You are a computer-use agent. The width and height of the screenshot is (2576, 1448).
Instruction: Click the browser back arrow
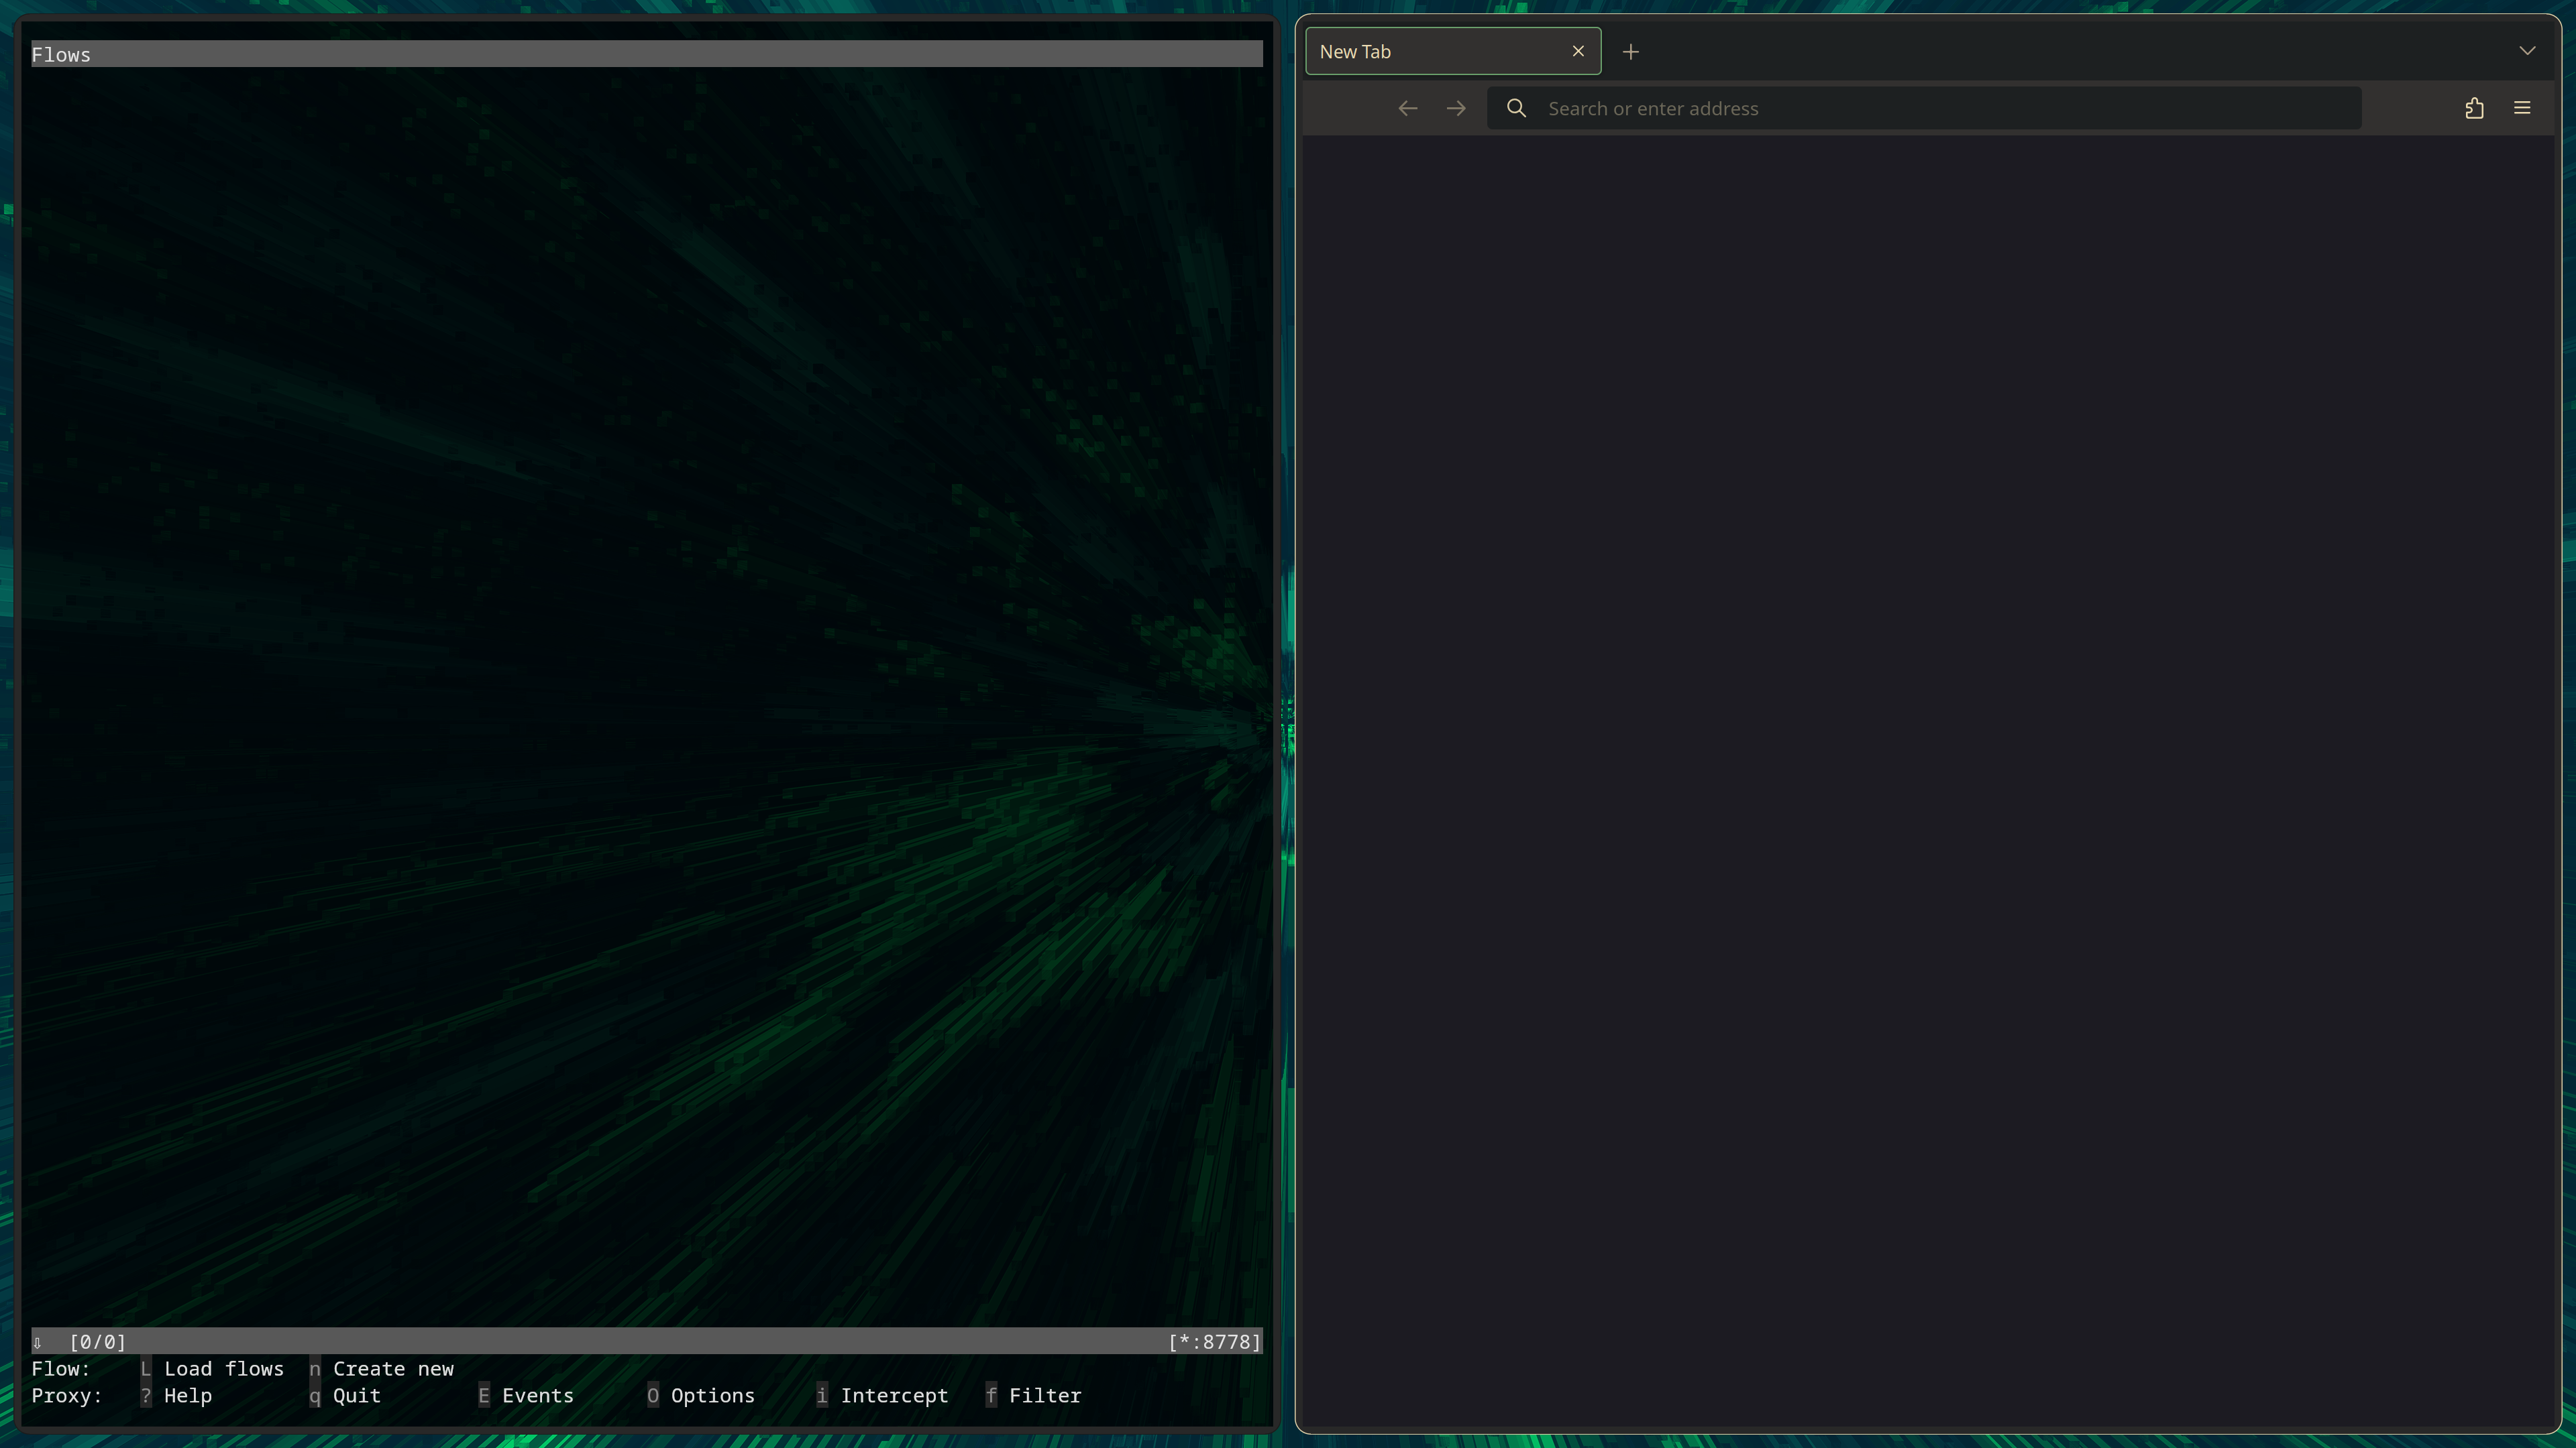coord(1407,108)
